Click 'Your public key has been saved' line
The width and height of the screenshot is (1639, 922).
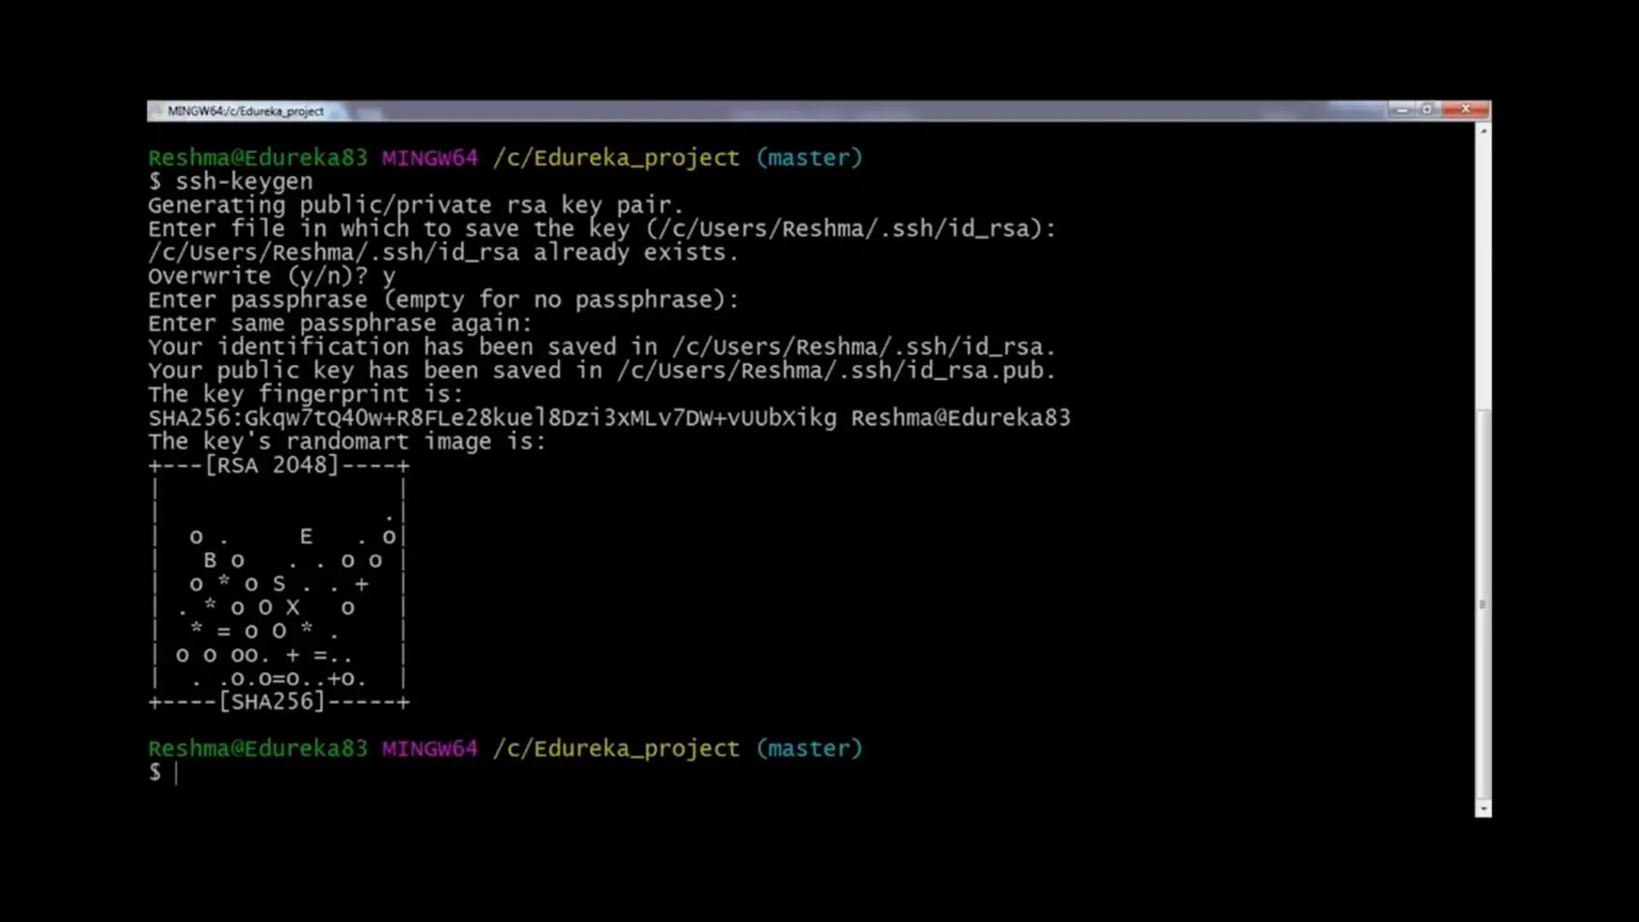pos(602,371)
